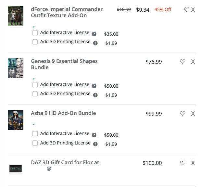The image size is (201, 187).
Task: Delete Asha 9 HD Add-On Bundle from cart
Action: click(193, 114)
